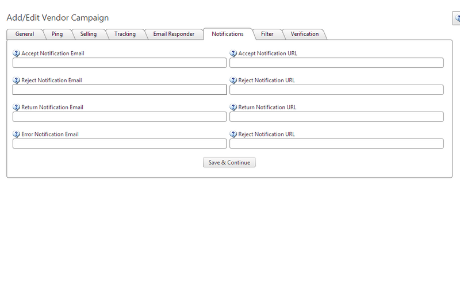Open help icon for Return Notification URL

tap(233, 108)
